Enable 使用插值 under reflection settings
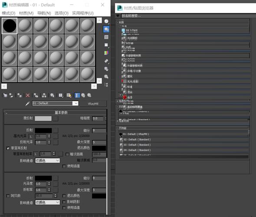Image resolution: width=256 pixels, height=217 pixels. coord(64,166)
